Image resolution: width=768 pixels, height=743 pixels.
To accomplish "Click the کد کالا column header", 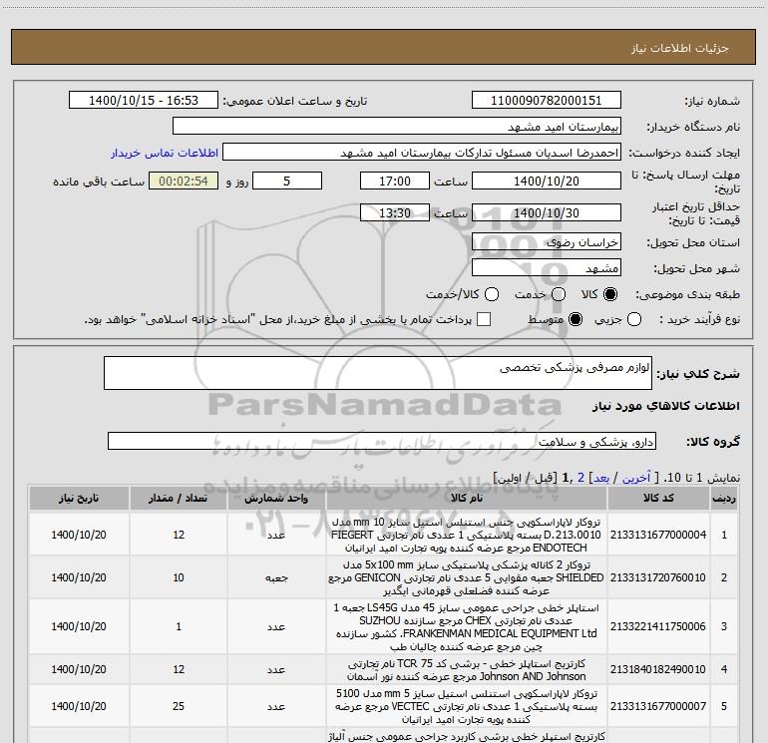I will pos(658,498).
